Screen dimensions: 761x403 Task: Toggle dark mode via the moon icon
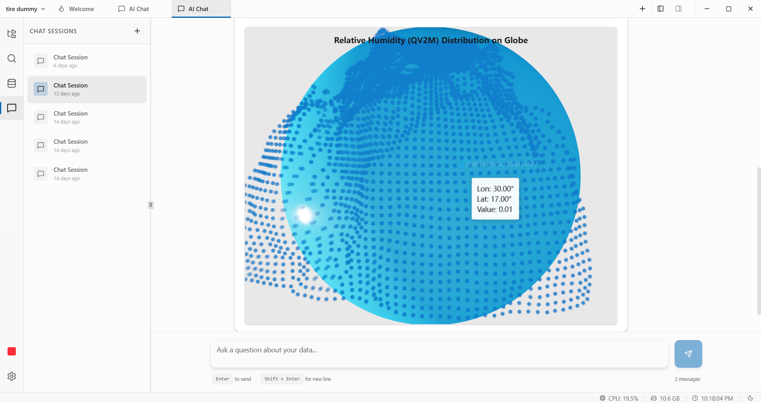point(750,398)
